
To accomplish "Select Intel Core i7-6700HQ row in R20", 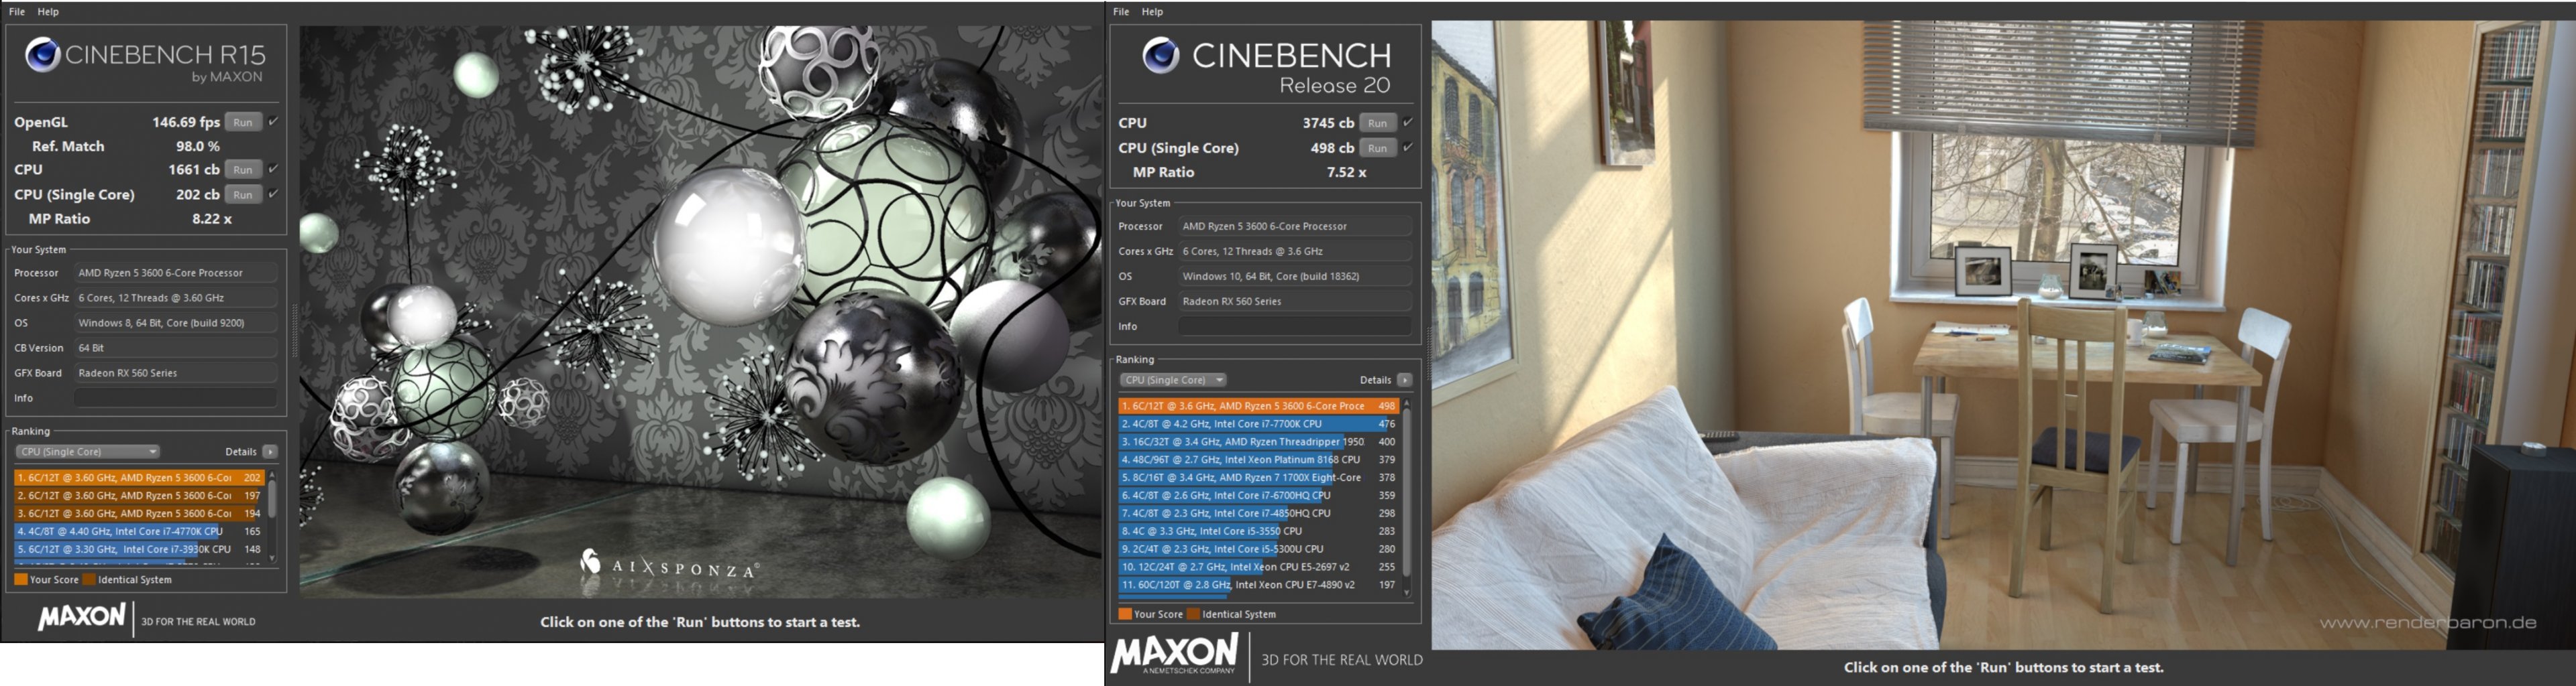I will pos(1258,495).
